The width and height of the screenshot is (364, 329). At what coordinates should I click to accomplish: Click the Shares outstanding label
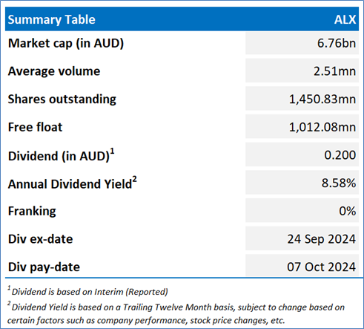[x=62, y=100]
